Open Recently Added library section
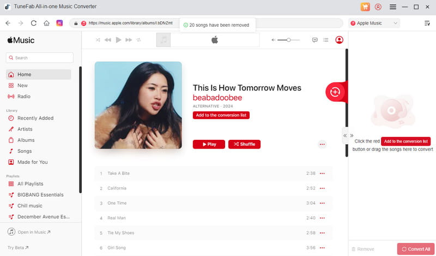The width and height of the screenshot is (436, 256). [x=38, y=118]
